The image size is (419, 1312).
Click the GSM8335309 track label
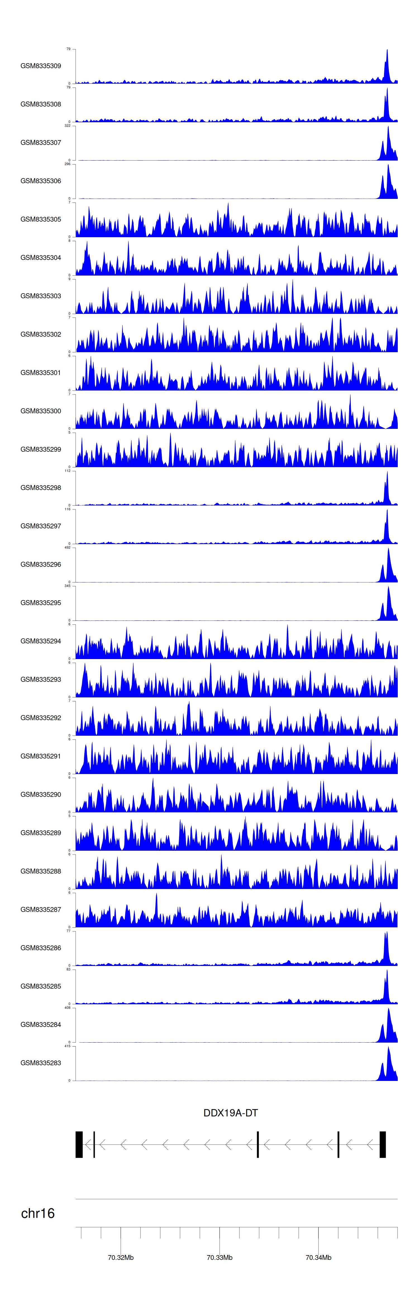pyautogui.click(x=41, y=66)
